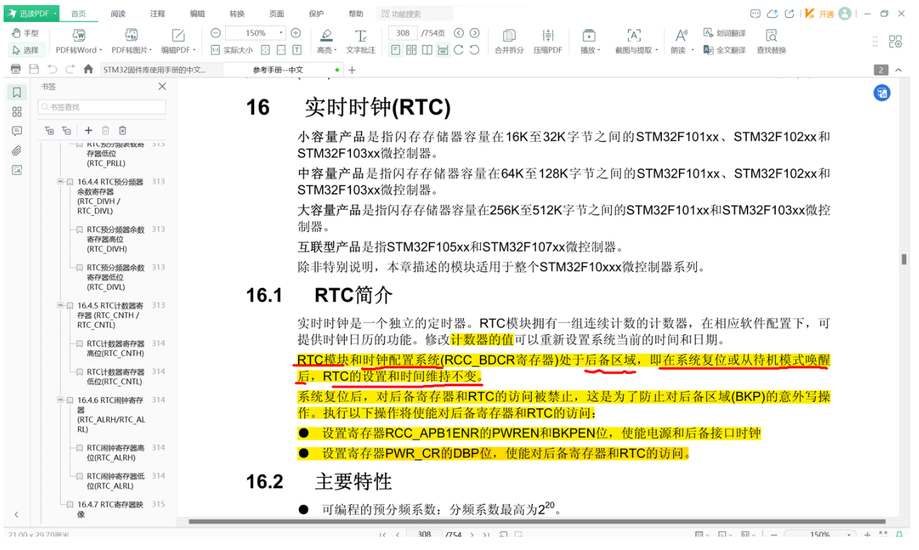This screenshot has height=550, width=919.
Task: Collapse the 16.4.4 RTC预分频器余数寄存器 bookmark
Action: (x=61, y=182)
